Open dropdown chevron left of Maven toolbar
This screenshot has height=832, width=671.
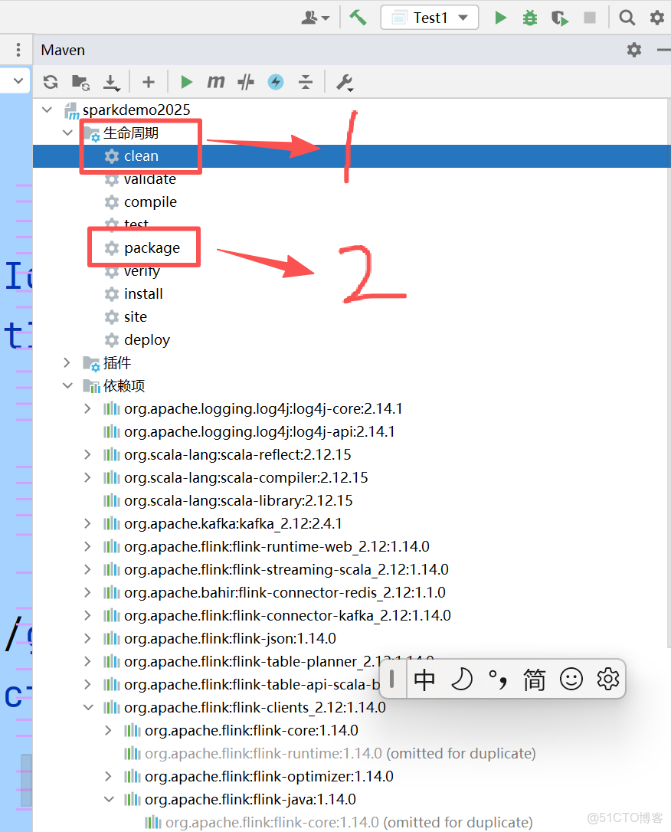point(18,80)
